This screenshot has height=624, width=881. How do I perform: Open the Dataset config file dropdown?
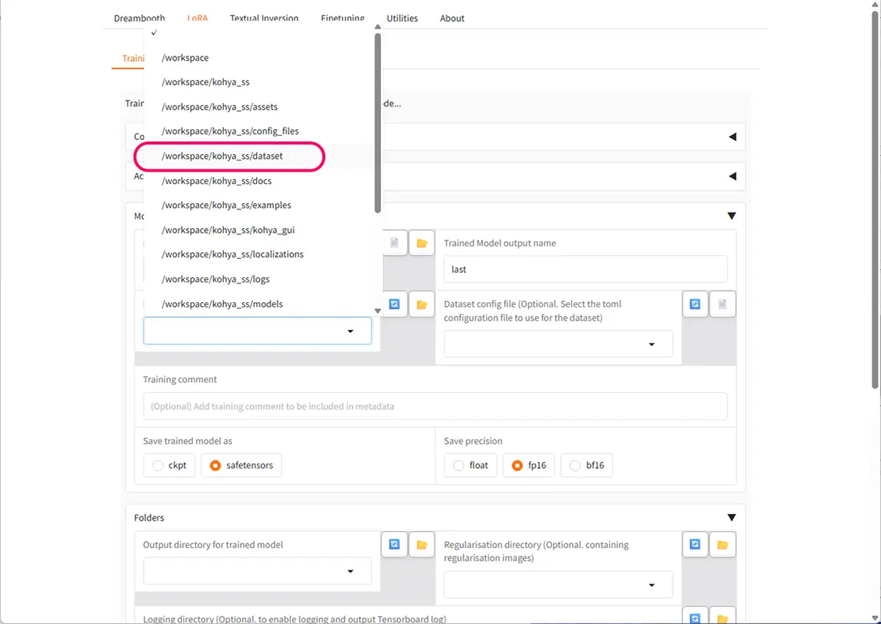click(558, 344)
